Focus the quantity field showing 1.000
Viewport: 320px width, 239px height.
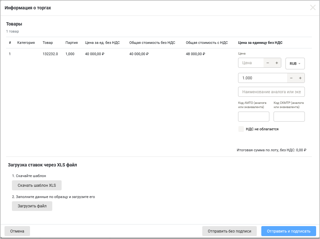262,78
